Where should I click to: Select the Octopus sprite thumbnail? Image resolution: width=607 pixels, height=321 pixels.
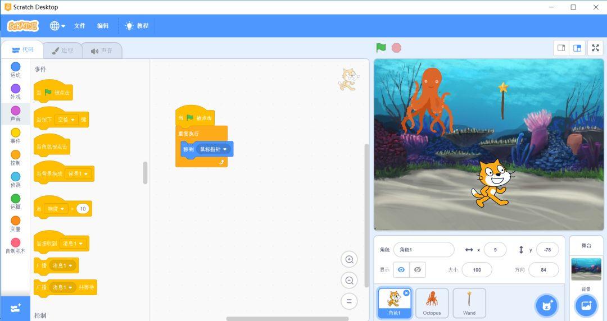432,303
